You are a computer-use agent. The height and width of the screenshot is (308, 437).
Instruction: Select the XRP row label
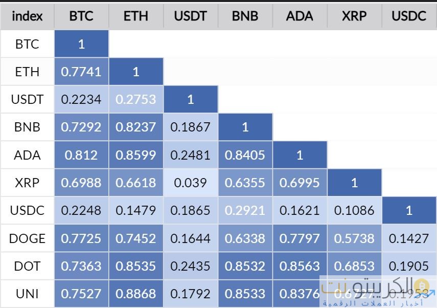tap(27, 183)
